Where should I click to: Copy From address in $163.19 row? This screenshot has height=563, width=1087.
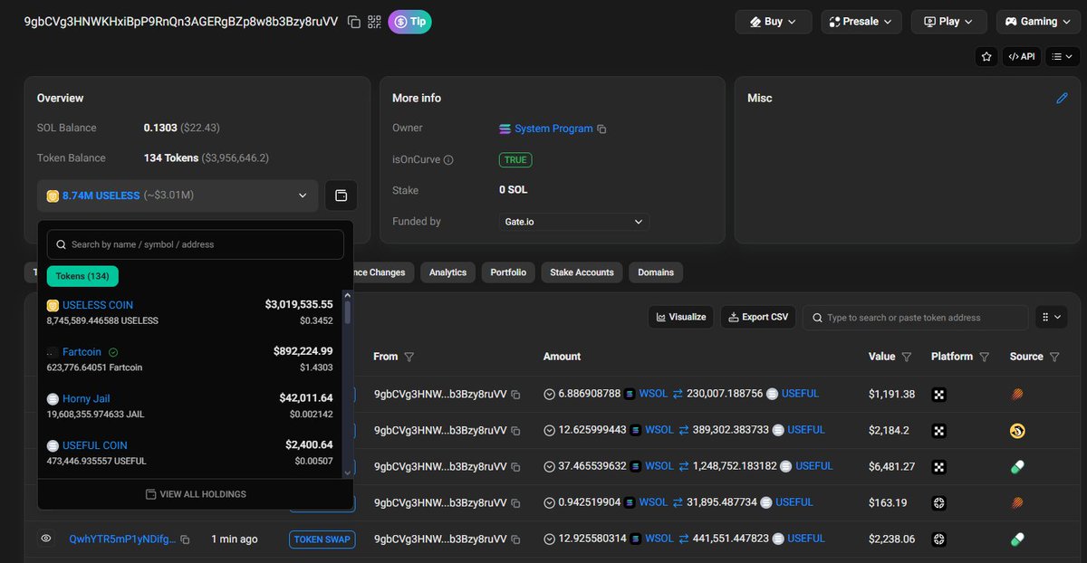(515, 503)
